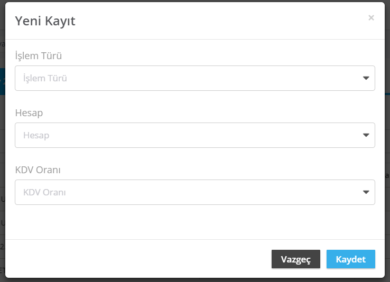The height and width of the screenshot is (282, 390).
Task: Open the KDV Oranı select field
Action: [x=195, y=192]
